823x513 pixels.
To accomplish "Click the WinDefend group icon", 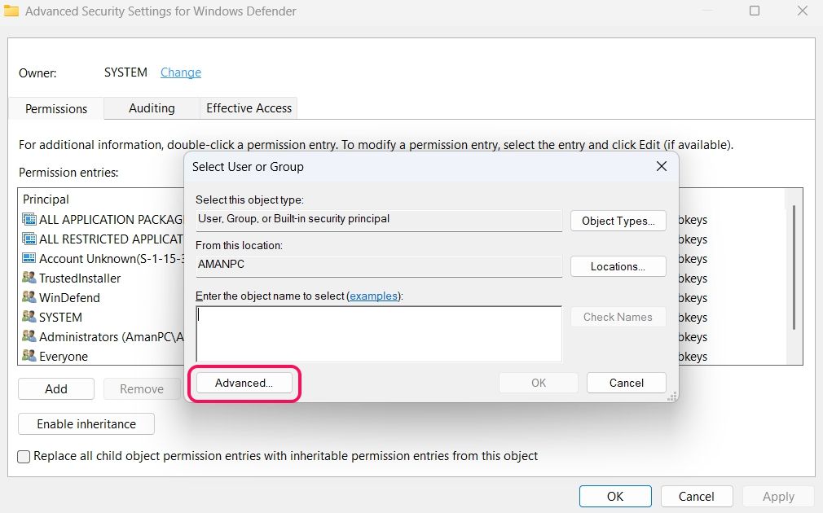I will coord(29,297).
